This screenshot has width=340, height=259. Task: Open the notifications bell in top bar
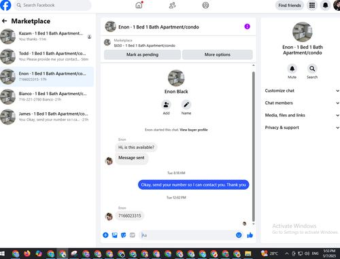point(325,5)
